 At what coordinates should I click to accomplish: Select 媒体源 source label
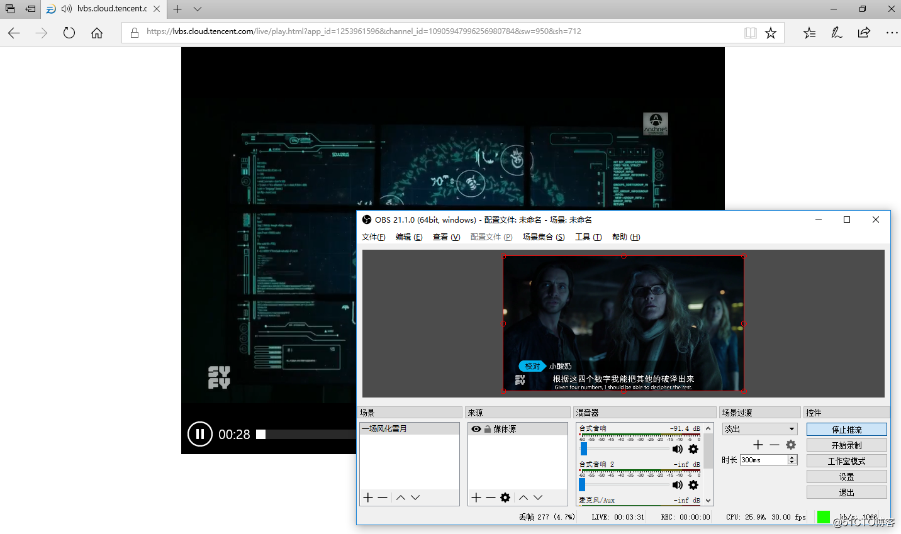click(x=505, y=429)
